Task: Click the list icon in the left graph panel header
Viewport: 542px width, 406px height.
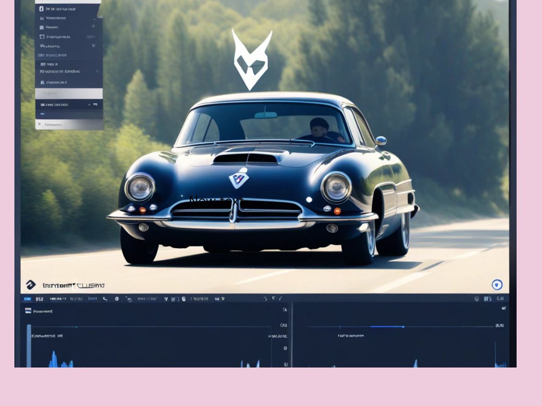Action: coord(28,311)
